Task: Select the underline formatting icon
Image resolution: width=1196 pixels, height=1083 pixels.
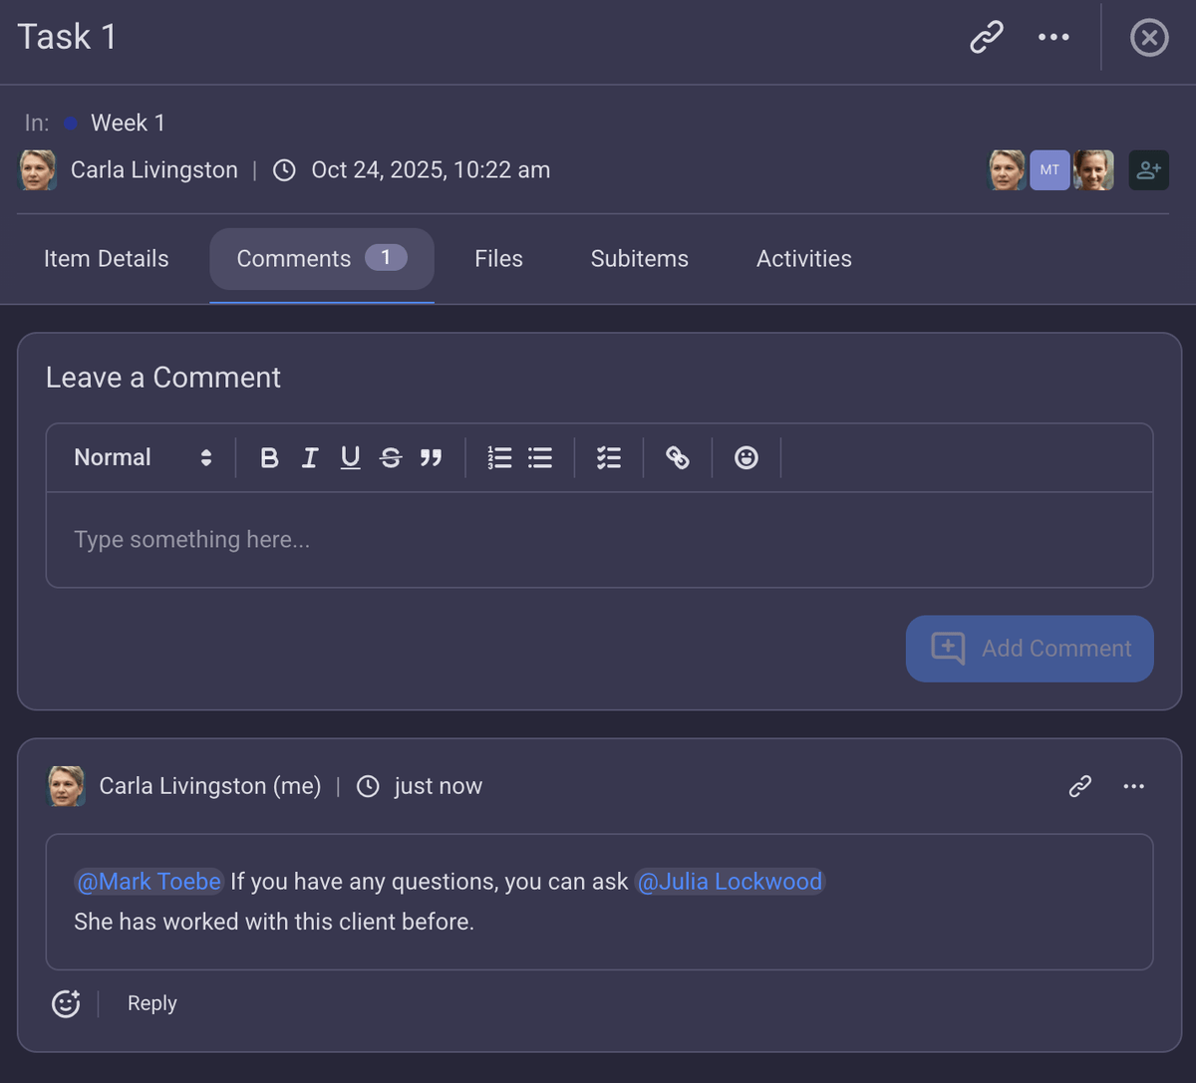Action: click(350, 457)
